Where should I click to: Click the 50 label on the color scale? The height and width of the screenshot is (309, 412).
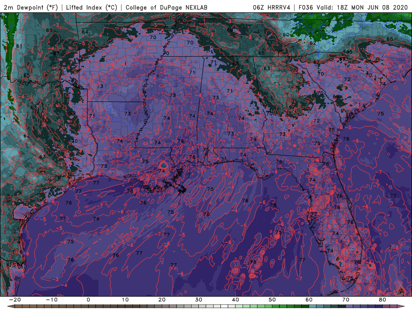272,300
